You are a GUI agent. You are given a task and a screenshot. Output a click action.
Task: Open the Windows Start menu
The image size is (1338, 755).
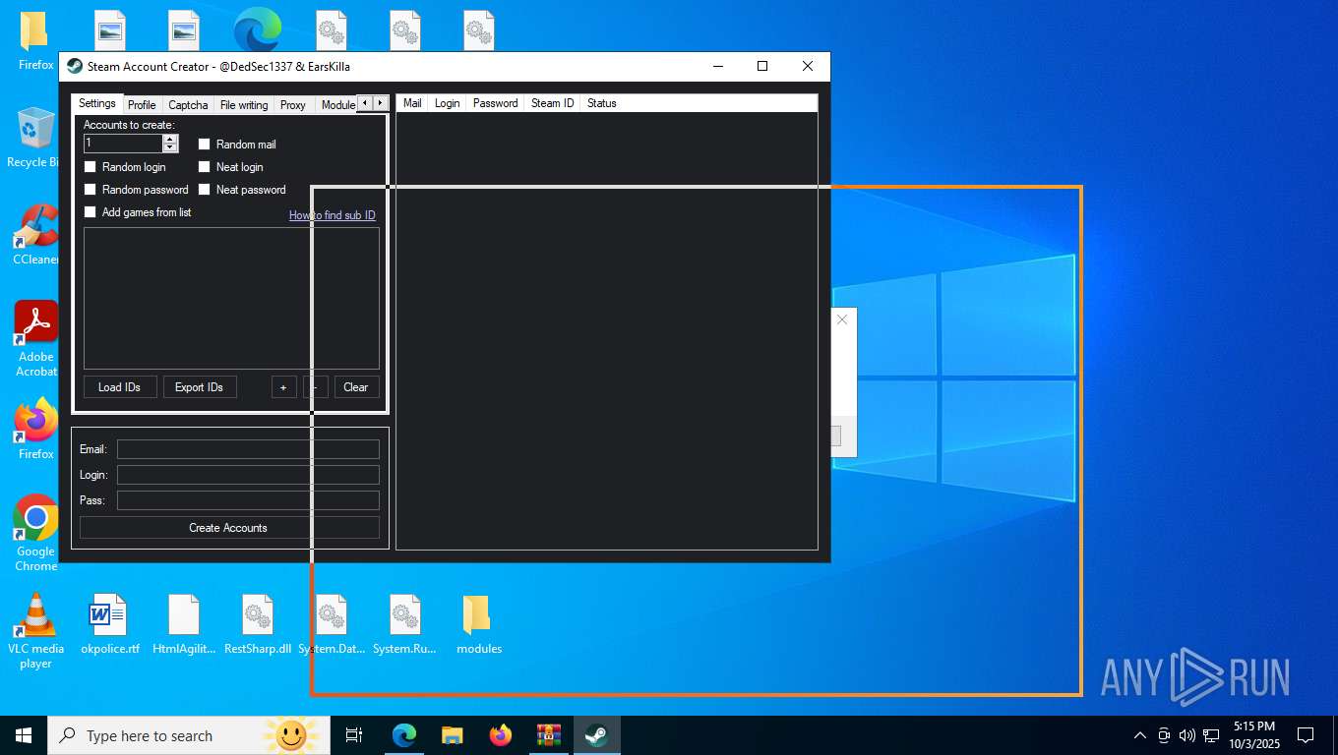[x=24, y=735]
